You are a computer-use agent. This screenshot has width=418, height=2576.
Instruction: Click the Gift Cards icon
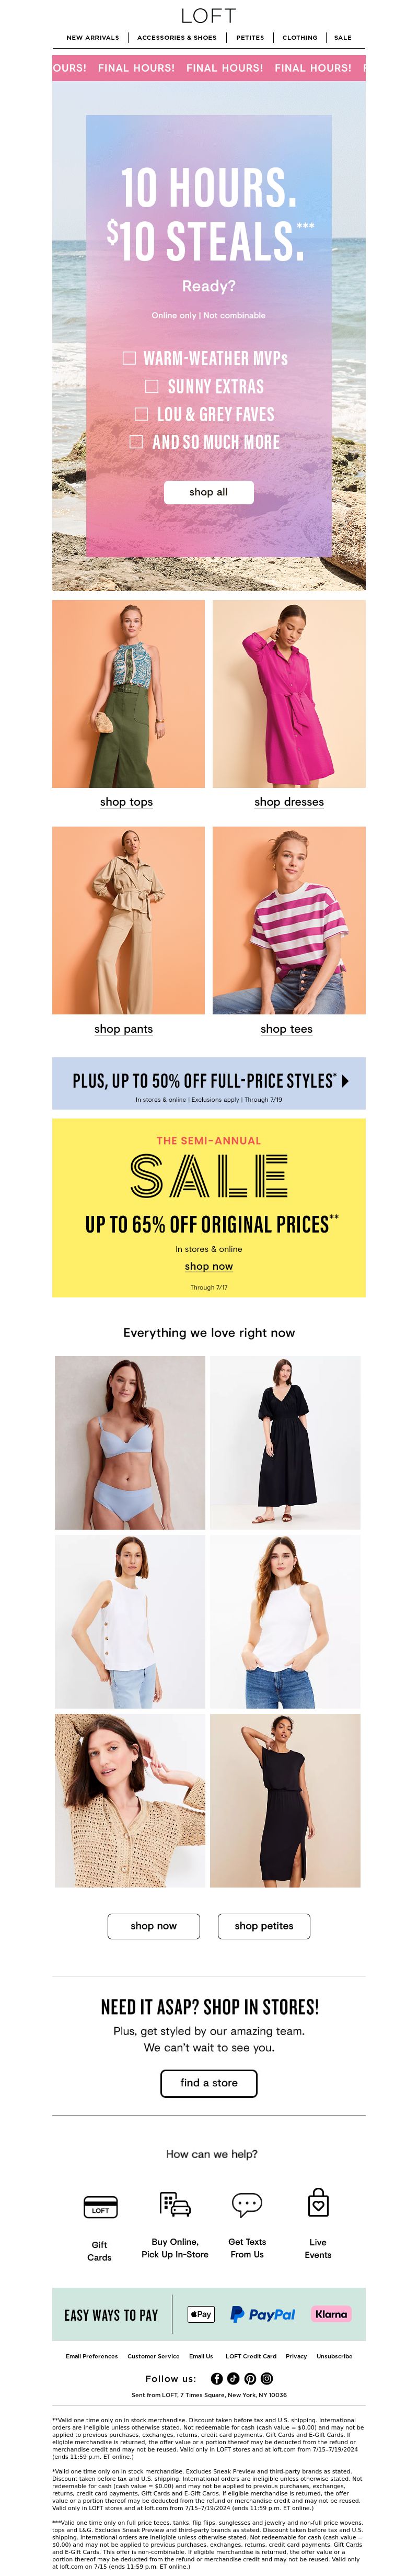[x=100, y=2206]
